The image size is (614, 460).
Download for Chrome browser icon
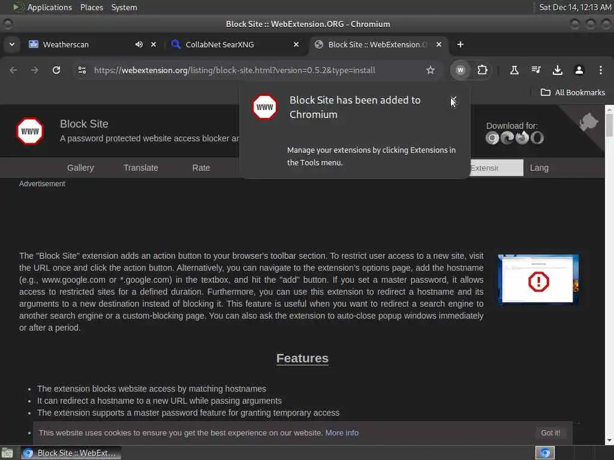coord(492,138)
